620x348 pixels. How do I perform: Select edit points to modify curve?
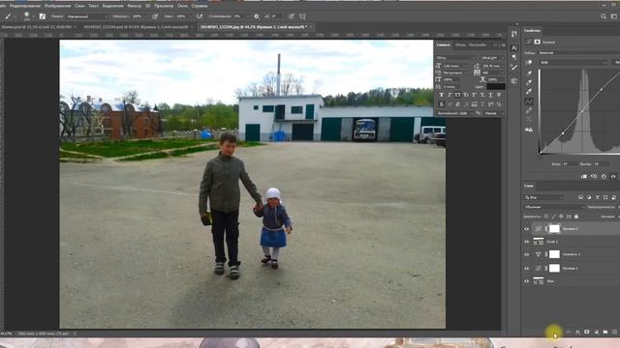coord(529,101)
